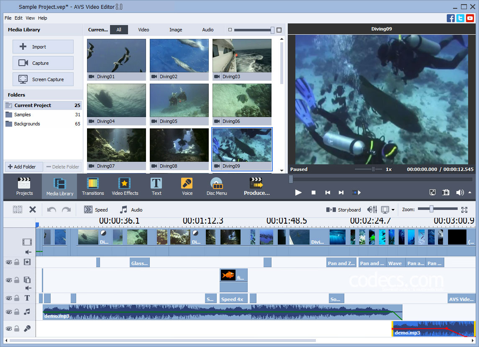
Task: Open the Speed settings
Action: [96, 210]
